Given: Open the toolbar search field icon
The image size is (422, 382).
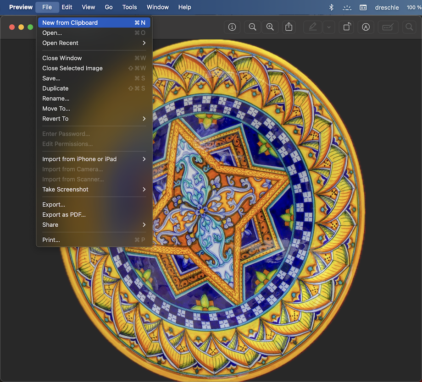Looking at the screenshot, I should point(409,27).
